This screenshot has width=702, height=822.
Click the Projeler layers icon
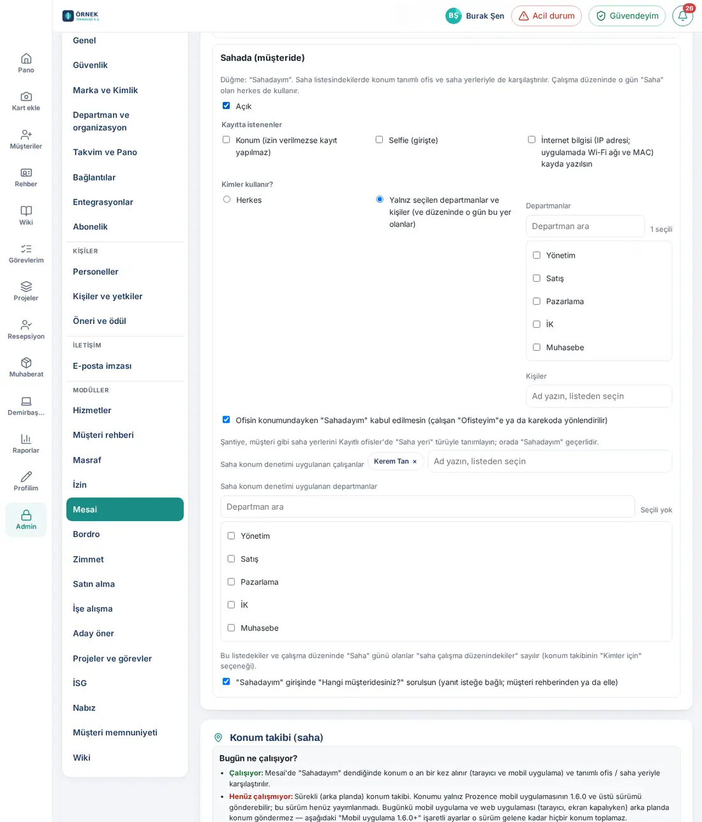click(x=26, y=286)
